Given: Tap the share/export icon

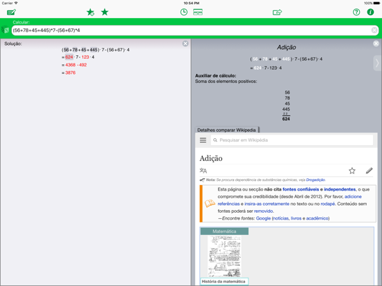Looking at the screenshot, I should pos(278,12).
